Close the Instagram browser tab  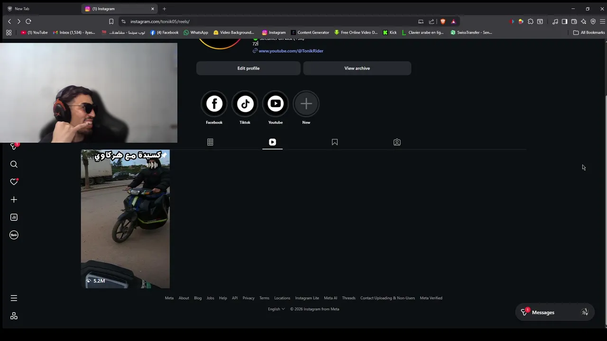pos(153,9)
